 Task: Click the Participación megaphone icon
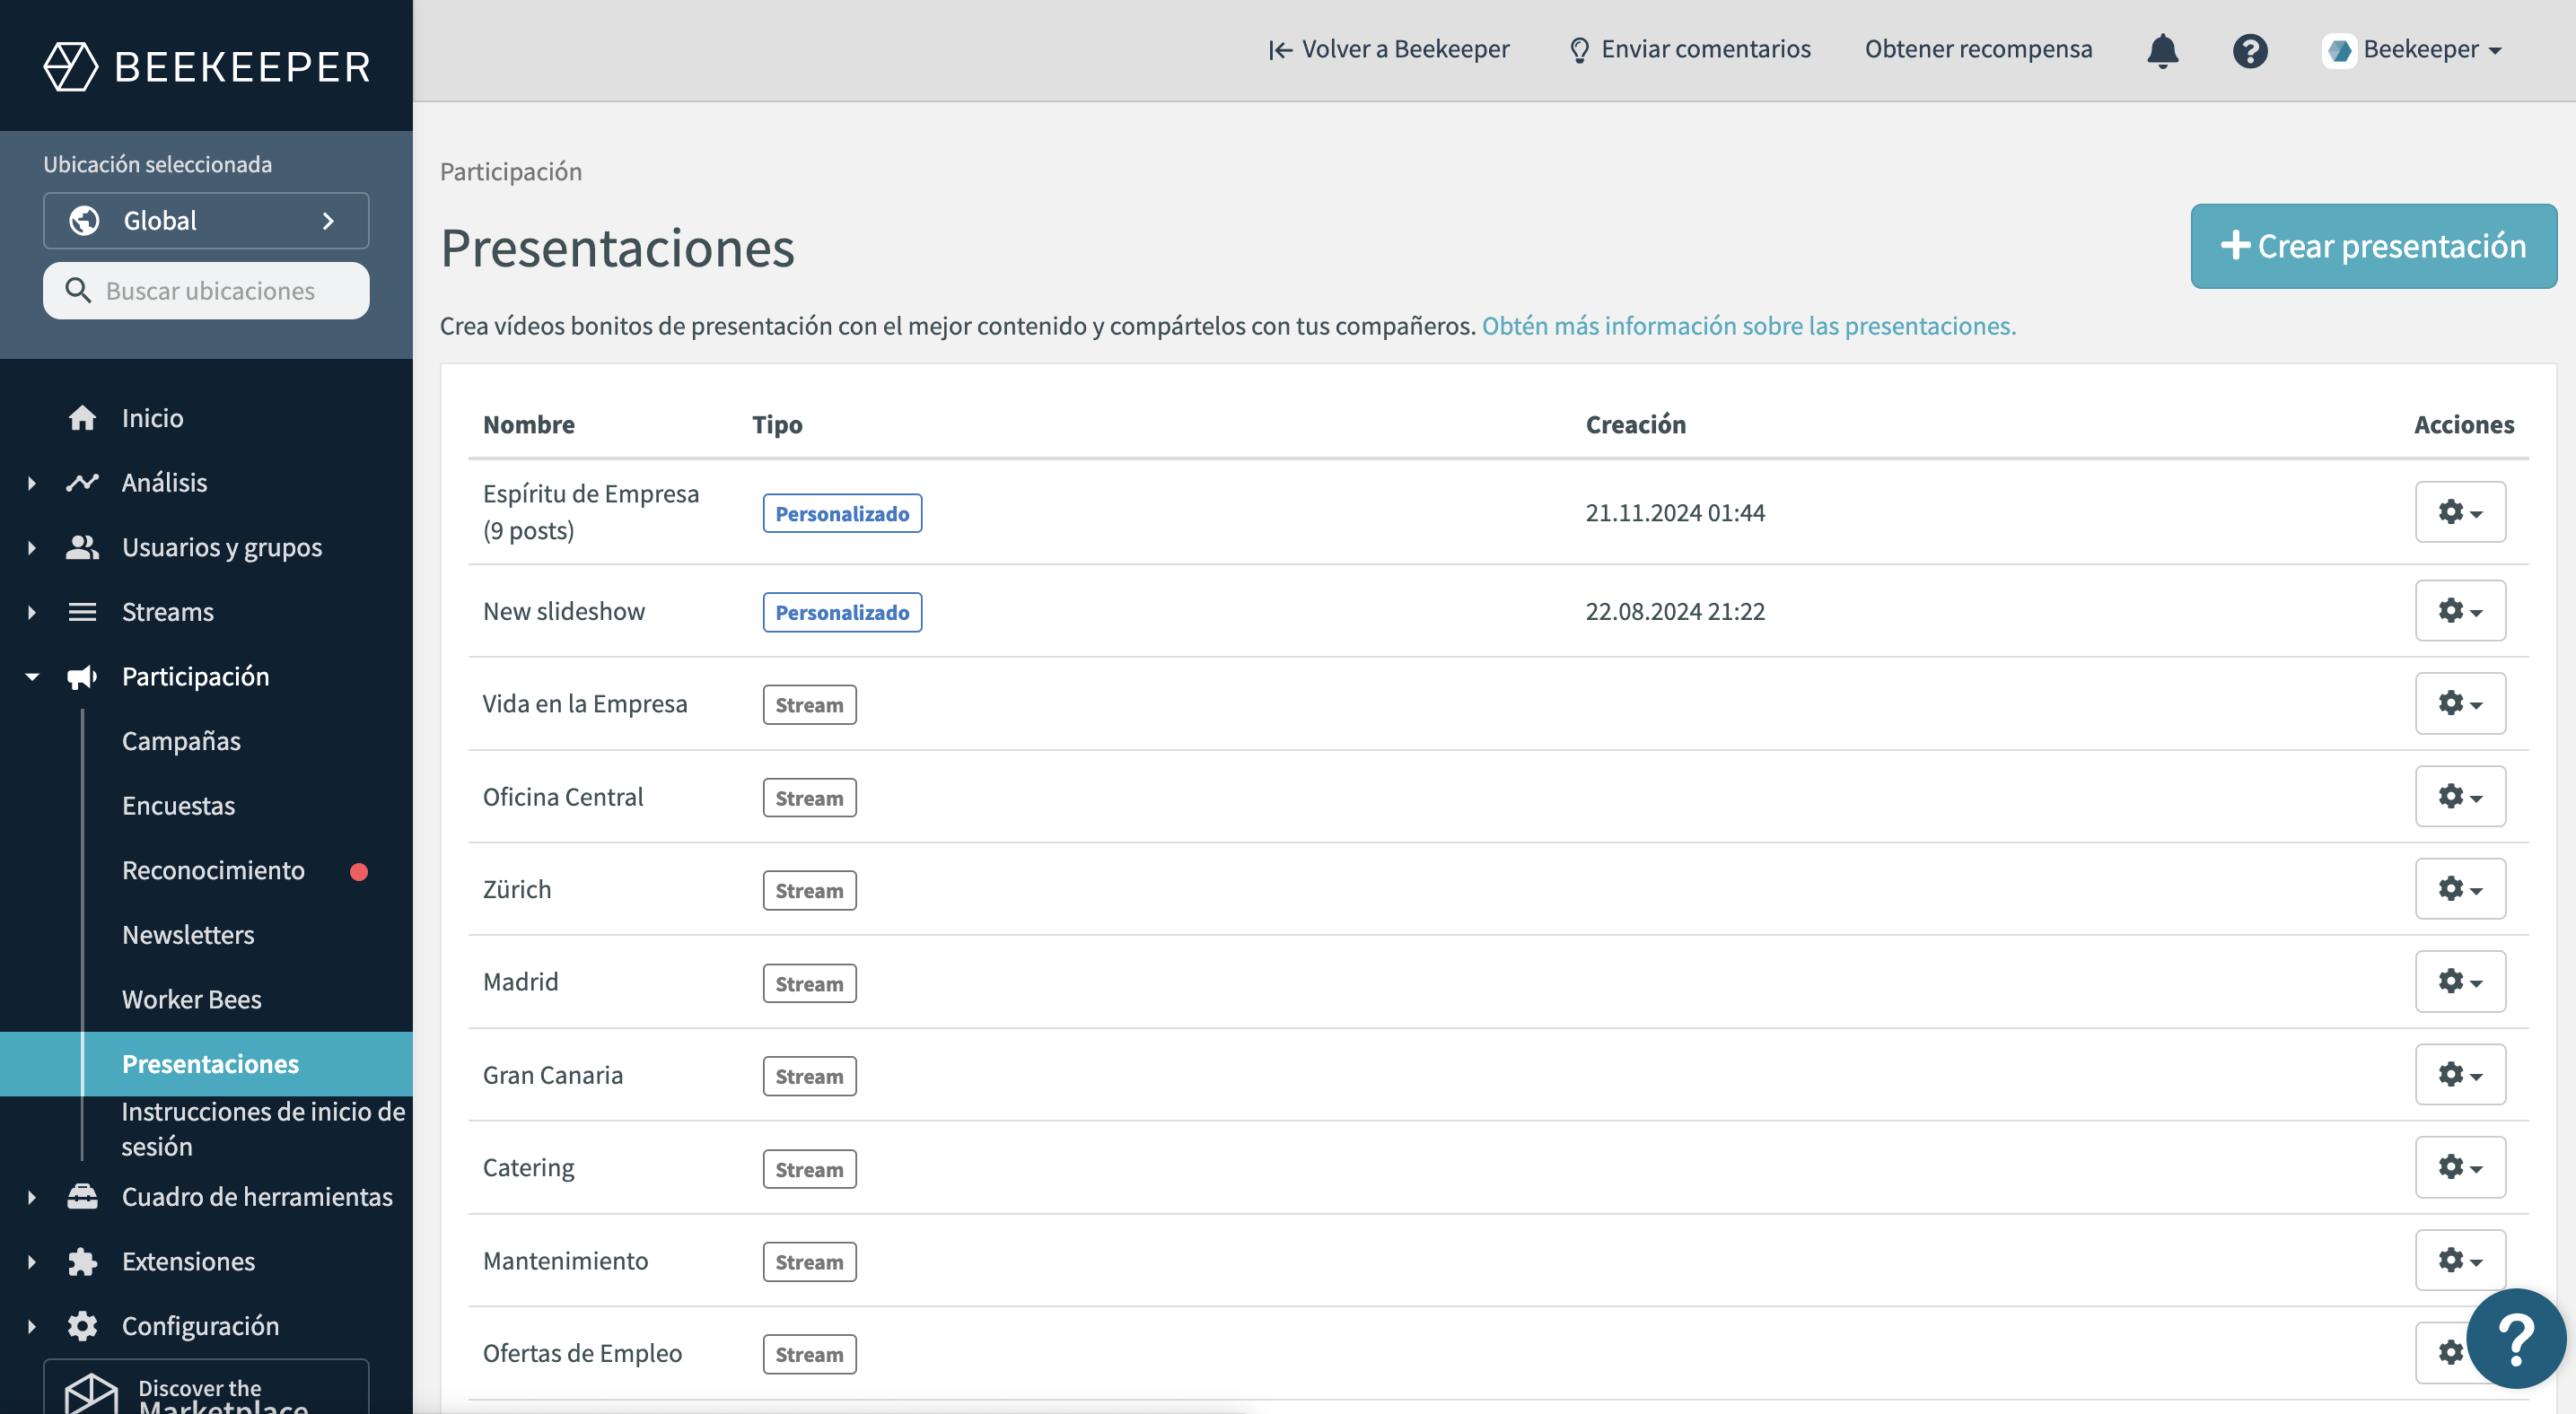[82, 676]
